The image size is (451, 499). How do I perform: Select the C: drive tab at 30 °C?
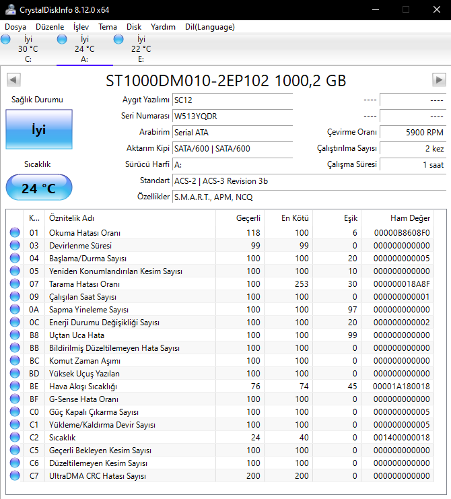pyautogui.click(x=28, y=49)
